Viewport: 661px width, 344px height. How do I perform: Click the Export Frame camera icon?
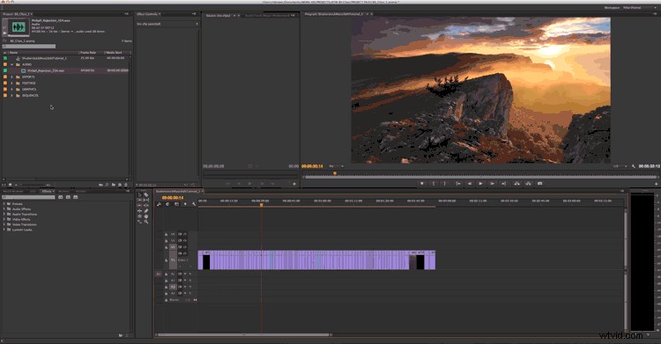click(x=539, y=184)
